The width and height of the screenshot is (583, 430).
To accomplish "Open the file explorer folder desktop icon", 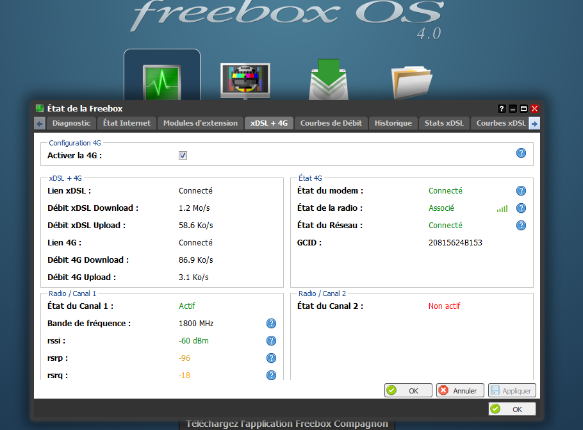I will [x=411, y=83].
